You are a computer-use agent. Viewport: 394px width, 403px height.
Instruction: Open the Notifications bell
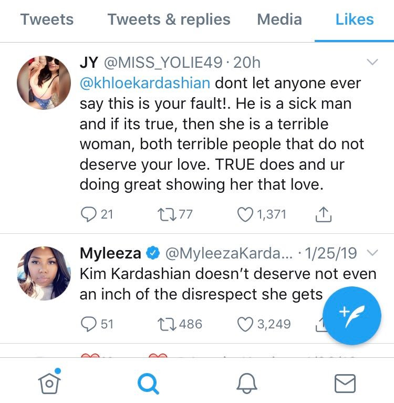tap(247, 383)
